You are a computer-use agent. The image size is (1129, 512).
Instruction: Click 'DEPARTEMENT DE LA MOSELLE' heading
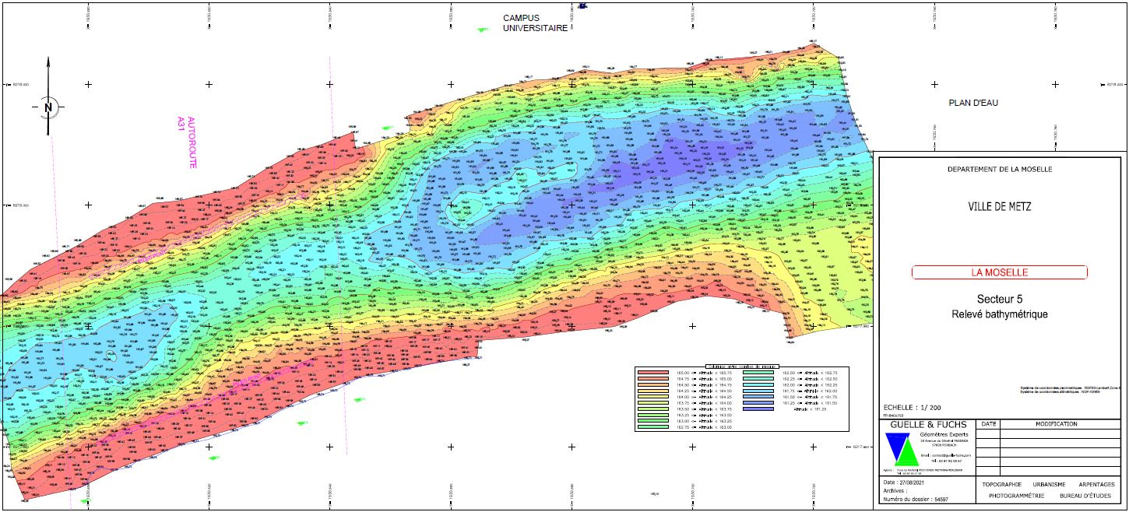[999, 169]
